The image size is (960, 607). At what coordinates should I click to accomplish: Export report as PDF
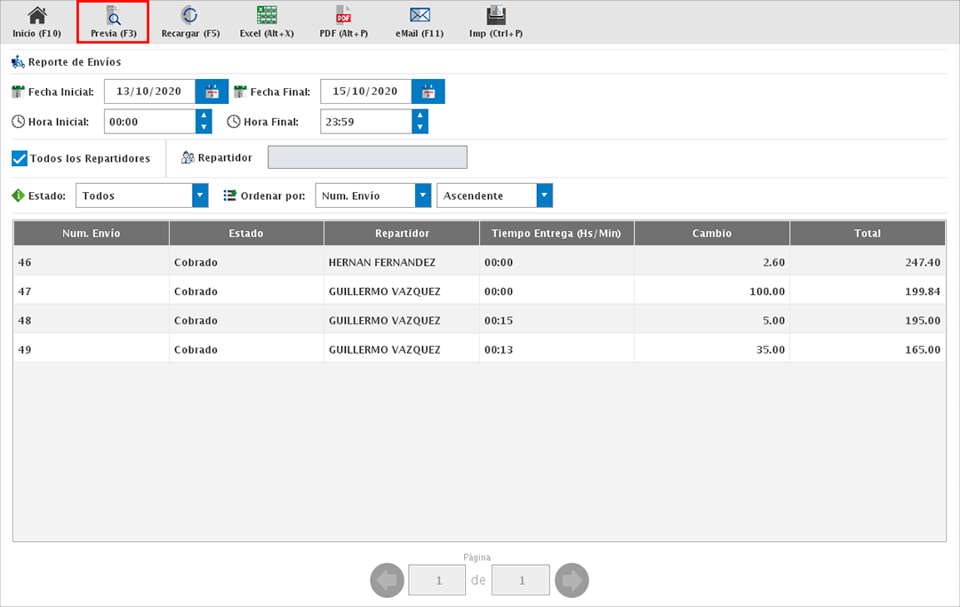343,22
